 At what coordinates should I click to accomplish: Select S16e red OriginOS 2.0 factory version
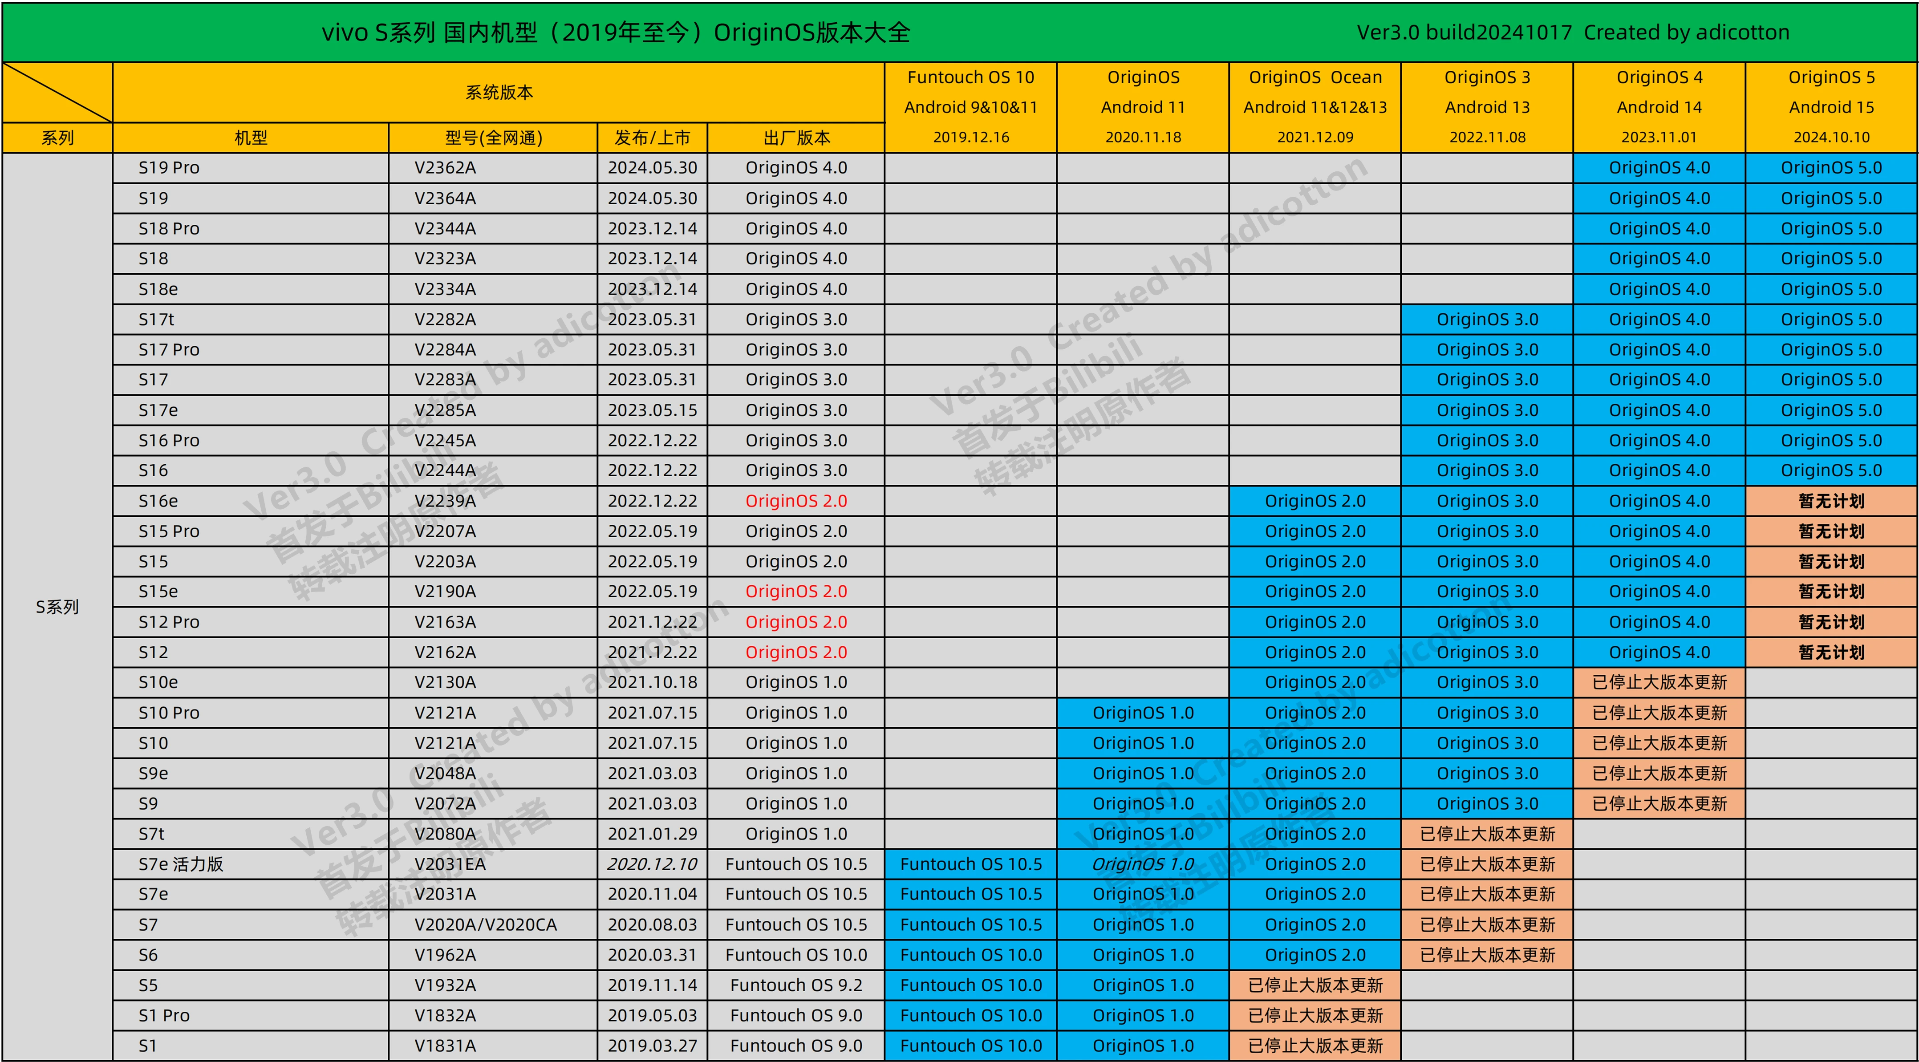(x=795, y=500)
